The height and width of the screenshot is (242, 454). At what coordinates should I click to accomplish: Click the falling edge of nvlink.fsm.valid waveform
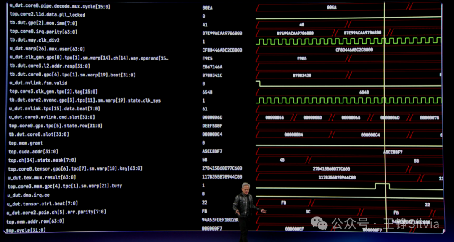tap(260, 83)
